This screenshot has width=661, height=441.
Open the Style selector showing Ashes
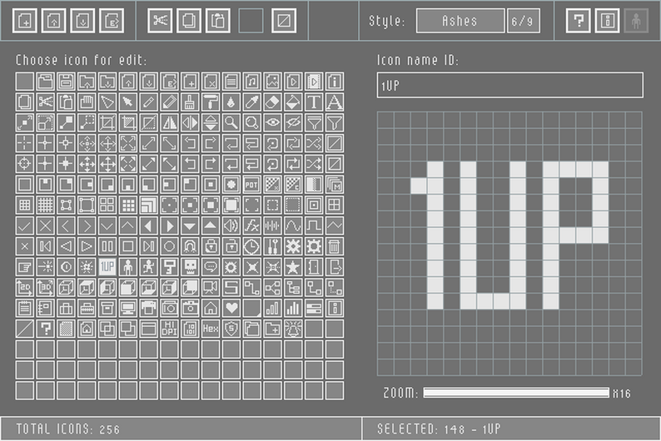pyautogui.click(x=460, y=21)
